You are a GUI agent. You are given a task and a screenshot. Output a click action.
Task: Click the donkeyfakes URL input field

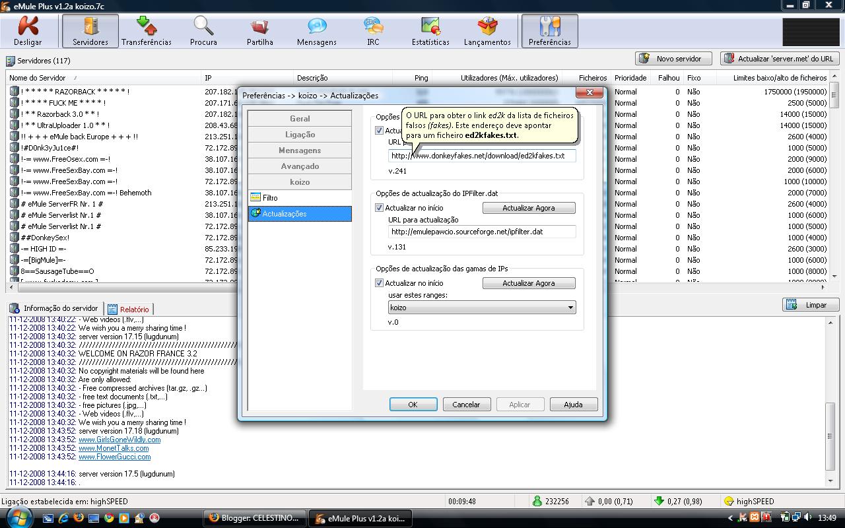pos(482,156)
